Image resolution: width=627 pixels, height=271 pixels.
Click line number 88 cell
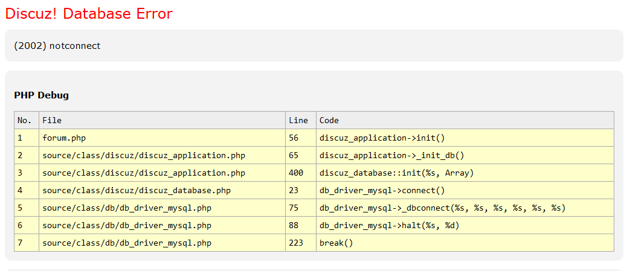coord(301,226)
